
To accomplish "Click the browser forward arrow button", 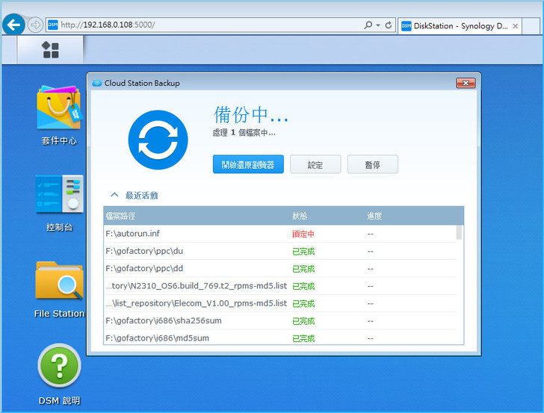I will (35, 25).
